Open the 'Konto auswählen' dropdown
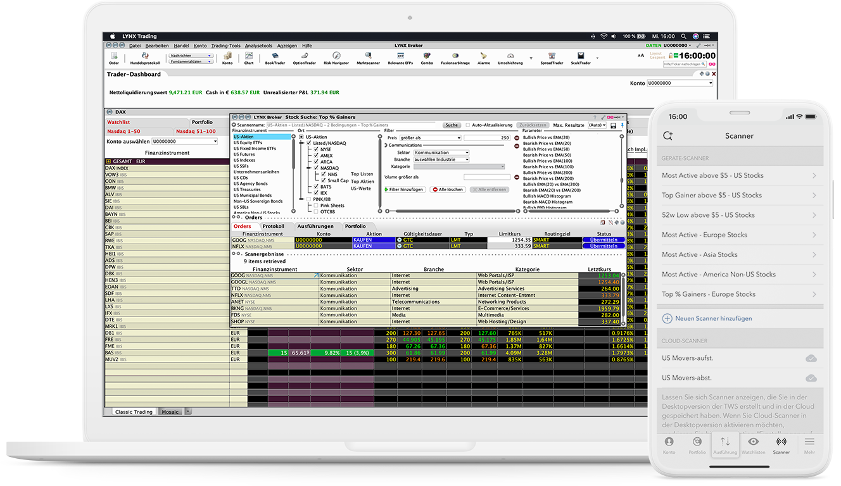This screenshot has width=841, height=486. point(184,142)
